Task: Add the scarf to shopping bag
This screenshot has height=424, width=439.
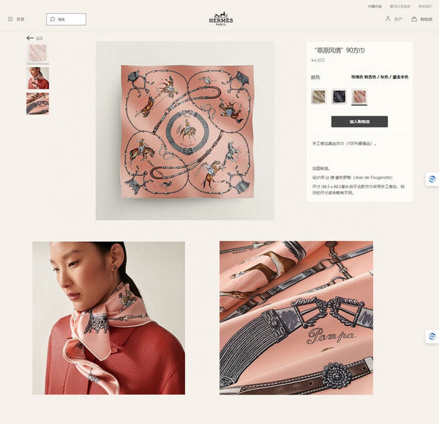Action: (x=359, y=122)
